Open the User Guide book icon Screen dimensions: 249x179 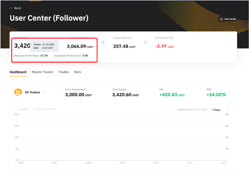[221, 19]
